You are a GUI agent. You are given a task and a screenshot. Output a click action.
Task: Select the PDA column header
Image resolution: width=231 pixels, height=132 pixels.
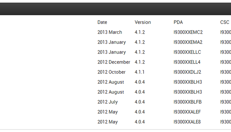tap(178, 22)
